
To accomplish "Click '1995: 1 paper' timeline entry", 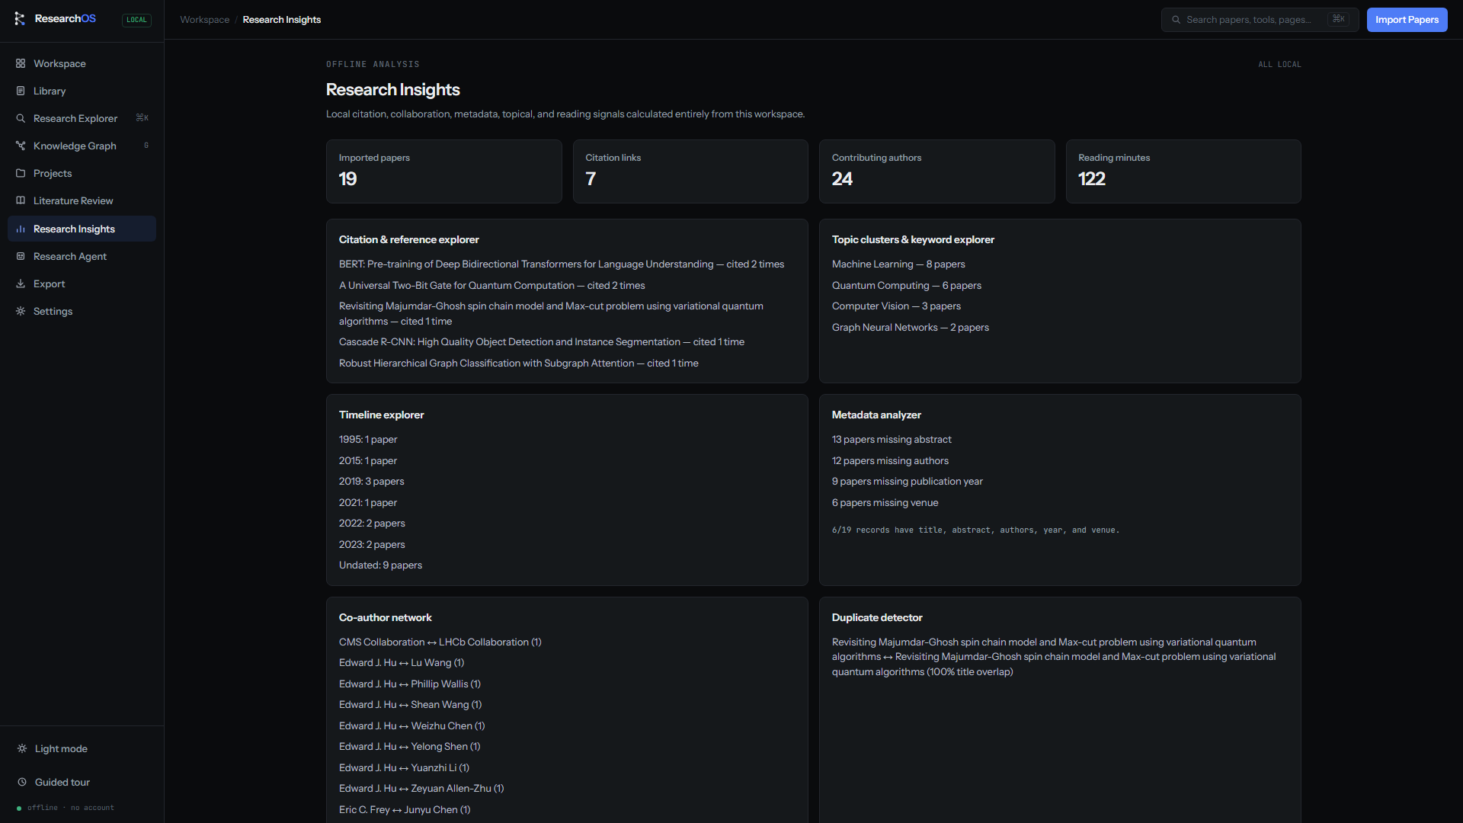I will (x=368, y=440).
